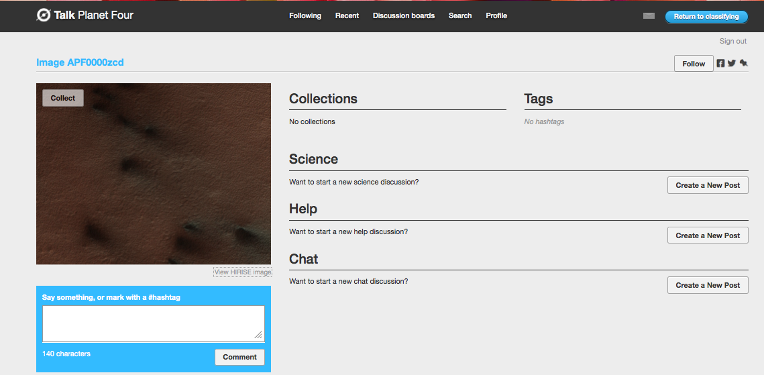Go to Profile
764x375 pixels.
(496, 15)
